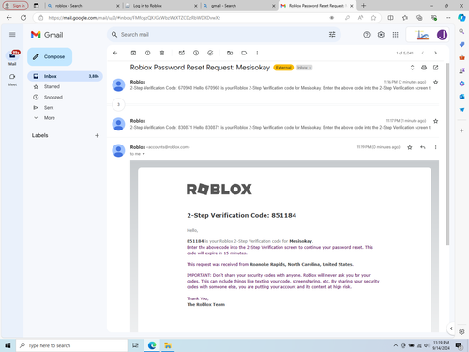Go to the older conversation arrow
Viewport: 469px width, 352px height.
pyautogui.click(x=435, y=53)
